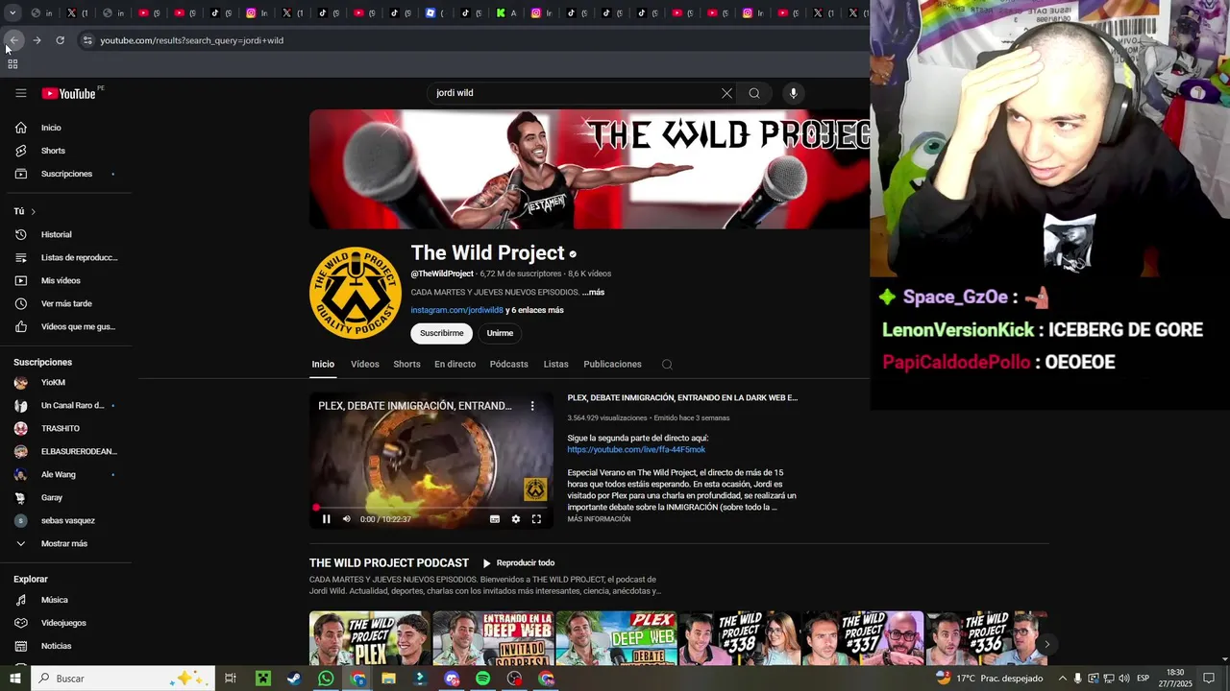Open Vídeos que me gustan
The image size is (1230, 691).
(x=66, y=326)
